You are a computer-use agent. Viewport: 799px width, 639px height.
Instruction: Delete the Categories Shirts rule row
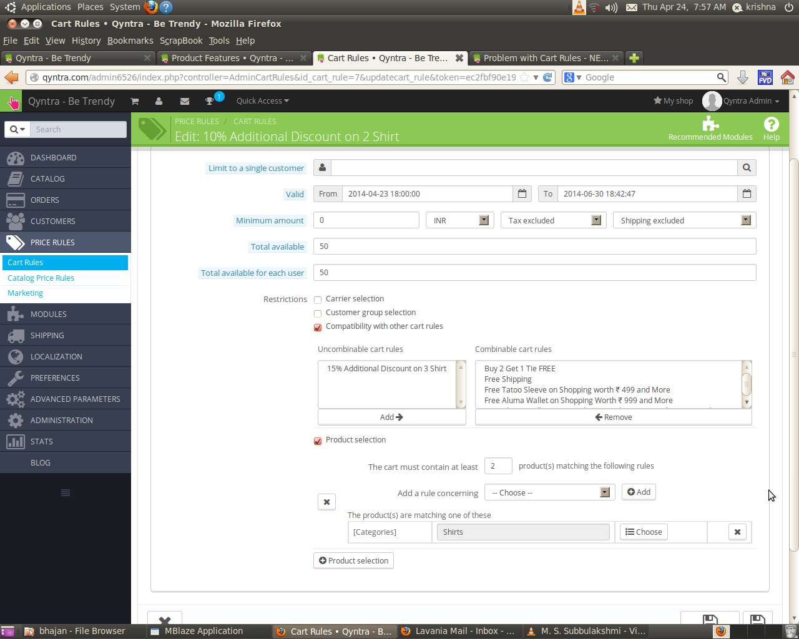click(737, 532)
